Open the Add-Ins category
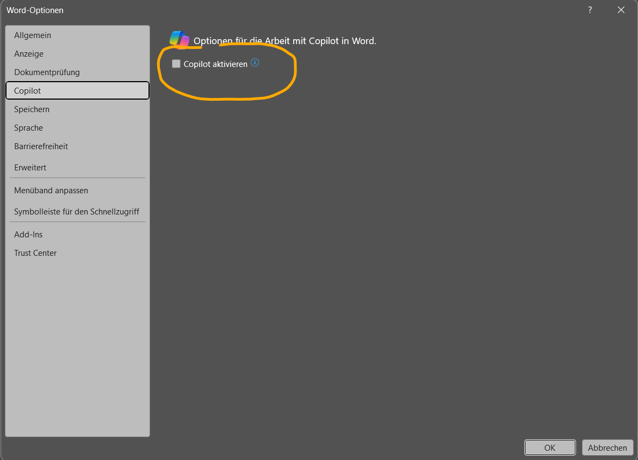 click(77, 235)
